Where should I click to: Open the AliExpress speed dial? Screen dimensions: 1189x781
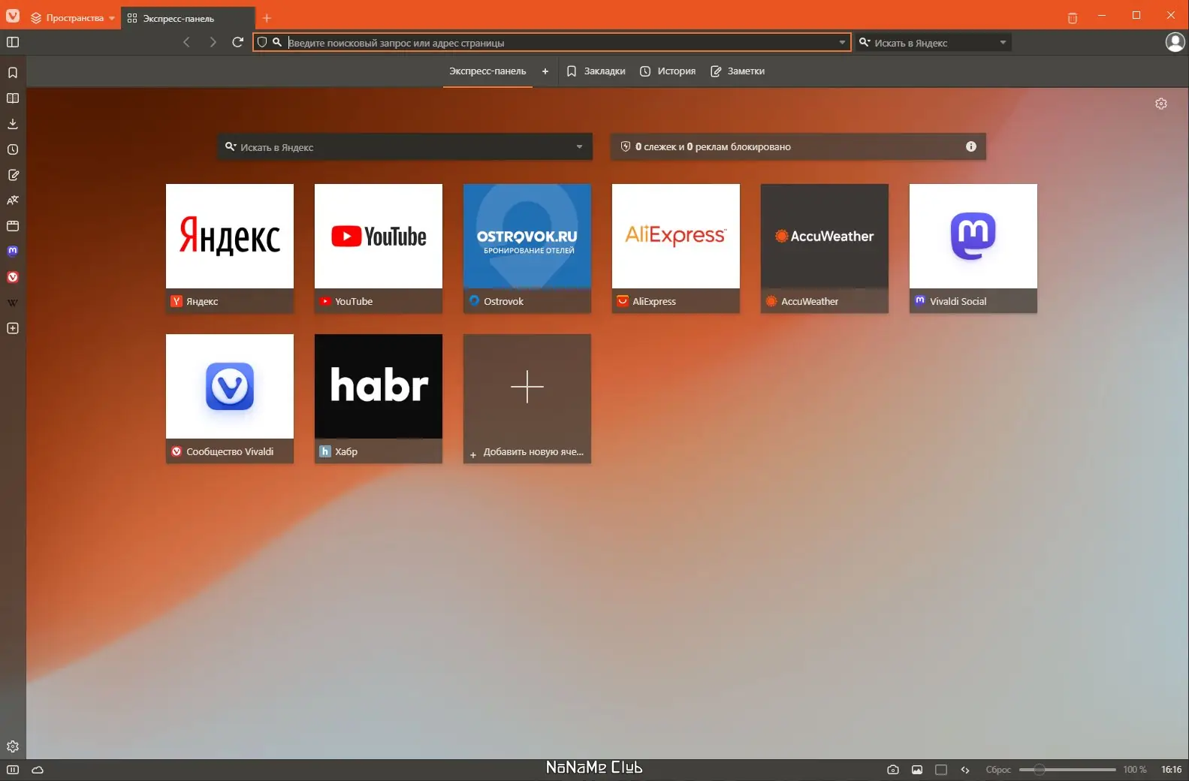pos(676,249)
